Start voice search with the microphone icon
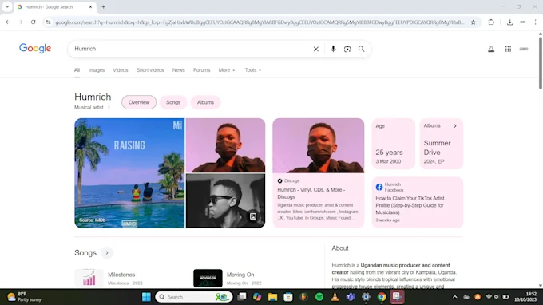Image resolution: width=543 pixels, height=305 pixels. click(x=333, y=49)
